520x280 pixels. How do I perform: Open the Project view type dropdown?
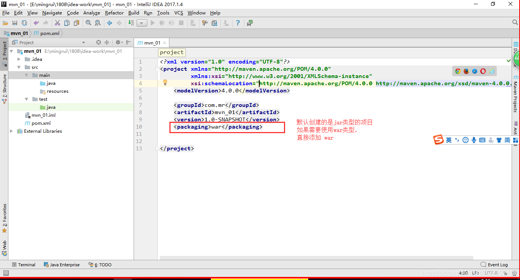[84, 43]
